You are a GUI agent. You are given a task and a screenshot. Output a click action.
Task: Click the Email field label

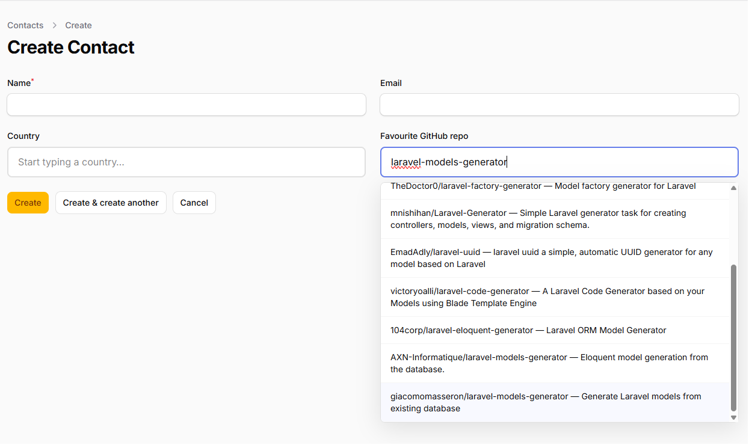click(391, 83)
